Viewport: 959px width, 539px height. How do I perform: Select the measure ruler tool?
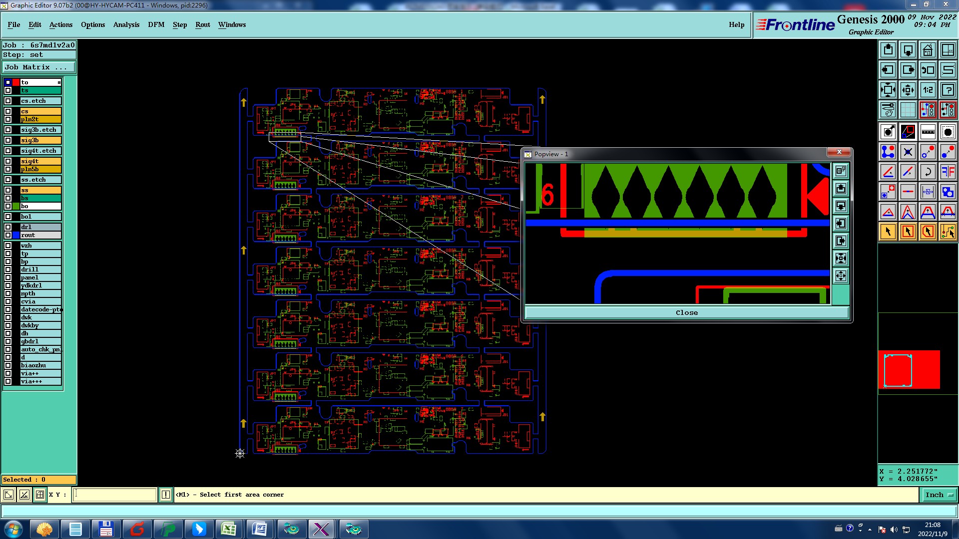[928, 132]
